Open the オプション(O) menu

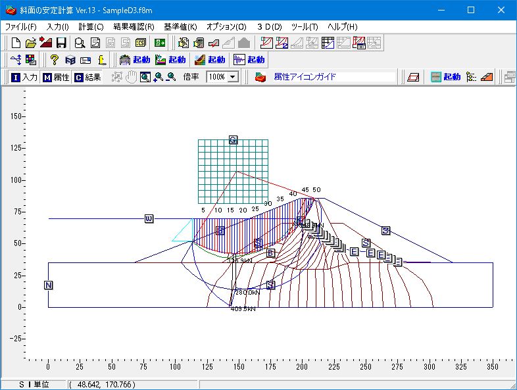pos(226,27)
